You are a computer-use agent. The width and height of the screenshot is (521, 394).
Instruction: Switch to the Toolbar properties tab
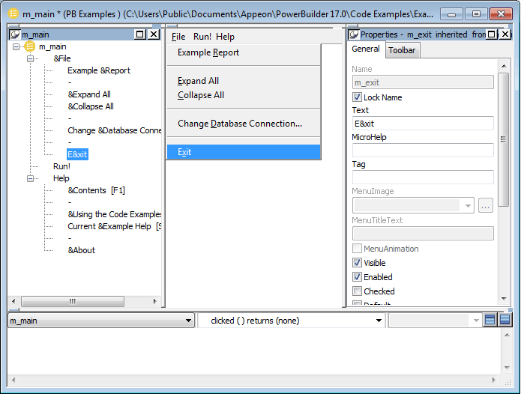pyautogui.click(x=402, y=50)
